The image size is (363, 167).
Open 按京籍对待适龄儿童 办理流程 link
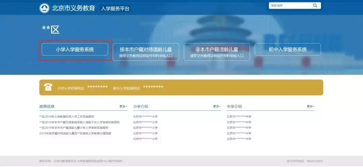click(75, 133)
